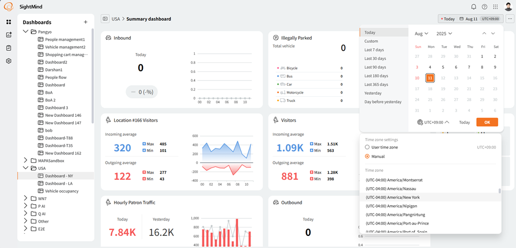Open the Aug month dropdown
Screen dimensions: 516x248
pyautogui.click(x=421, y=33)
